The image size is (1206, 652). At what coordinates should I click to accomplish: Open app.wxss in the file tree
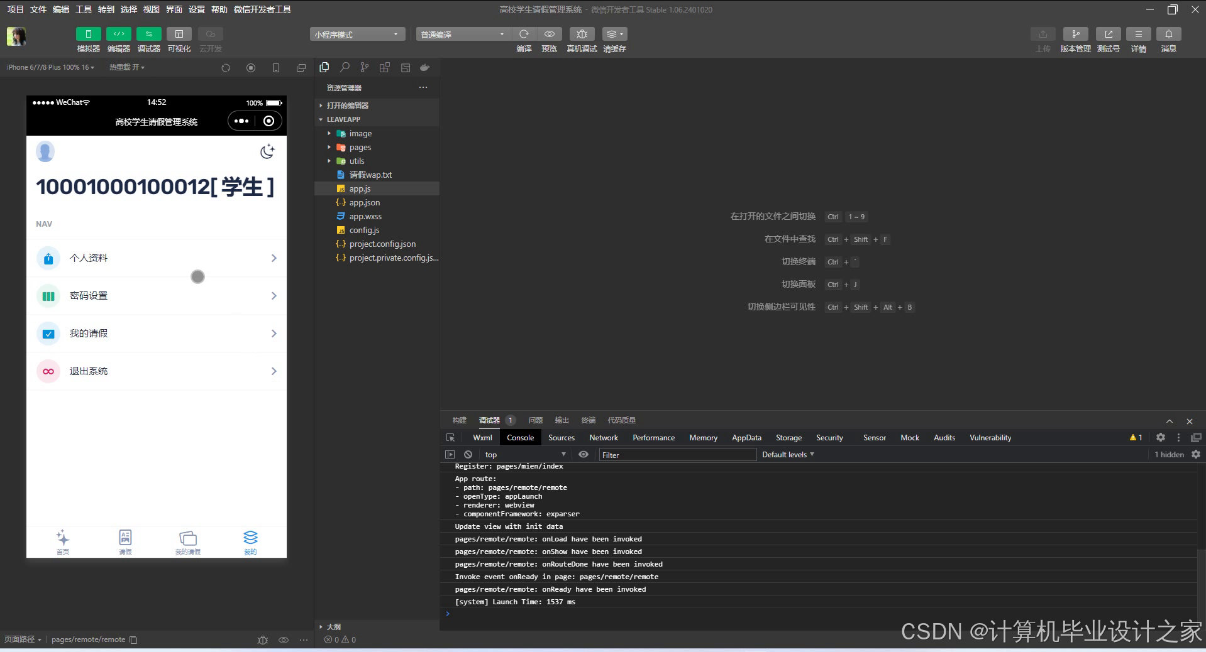tap(377, 216)
